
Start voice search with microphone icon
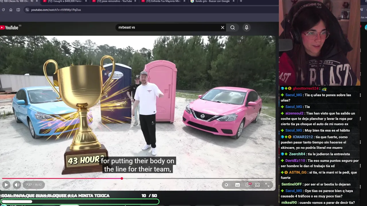point(246,27)
